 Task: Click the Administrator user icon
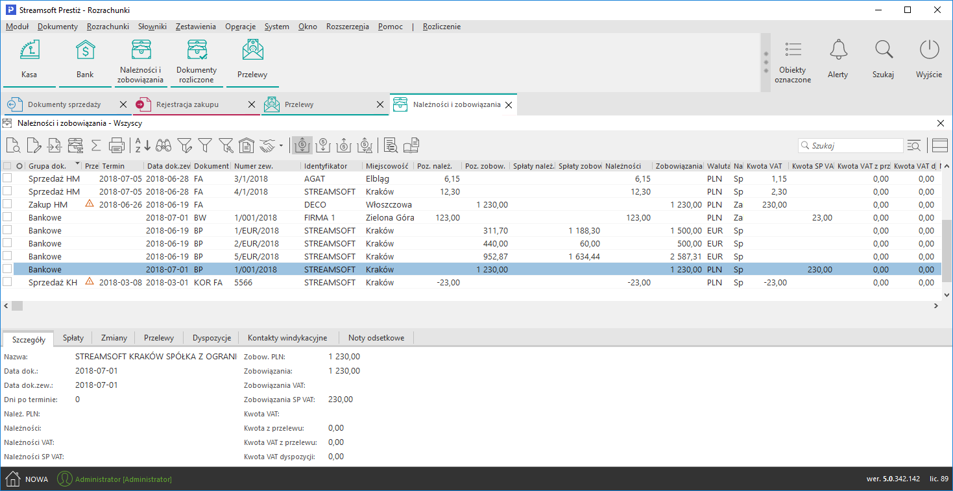65,479
